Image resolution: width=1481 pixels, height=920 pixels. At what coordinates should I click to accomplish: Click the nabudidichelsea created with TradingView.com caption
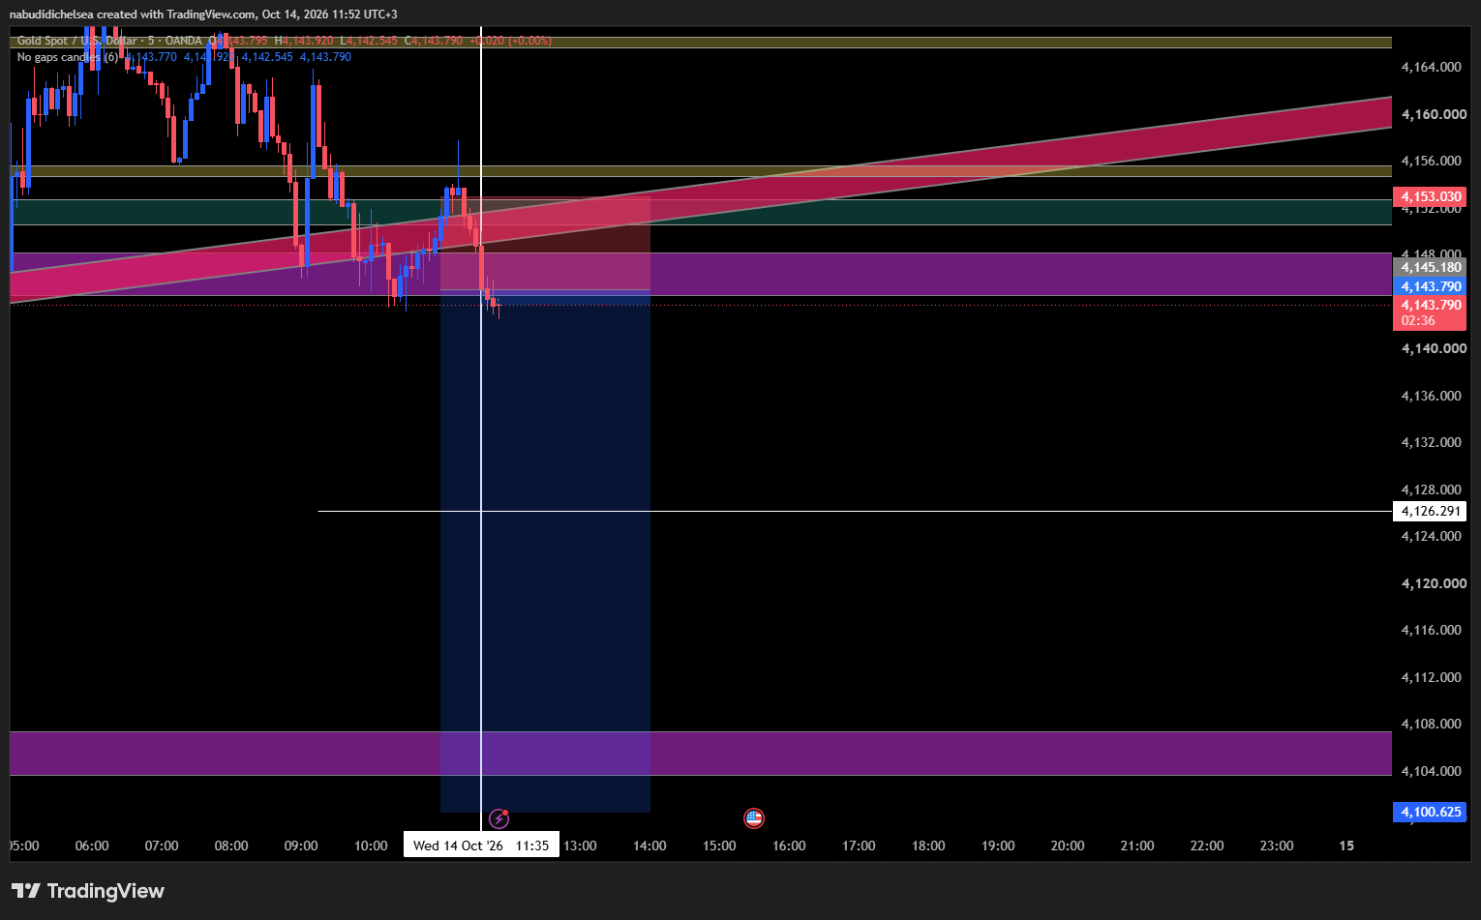coord(203,15)
